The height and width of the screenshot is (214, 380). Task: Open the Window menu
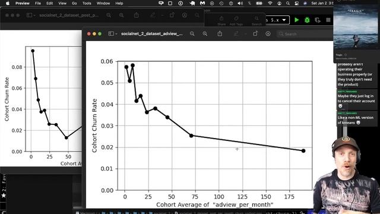(103, 4)
